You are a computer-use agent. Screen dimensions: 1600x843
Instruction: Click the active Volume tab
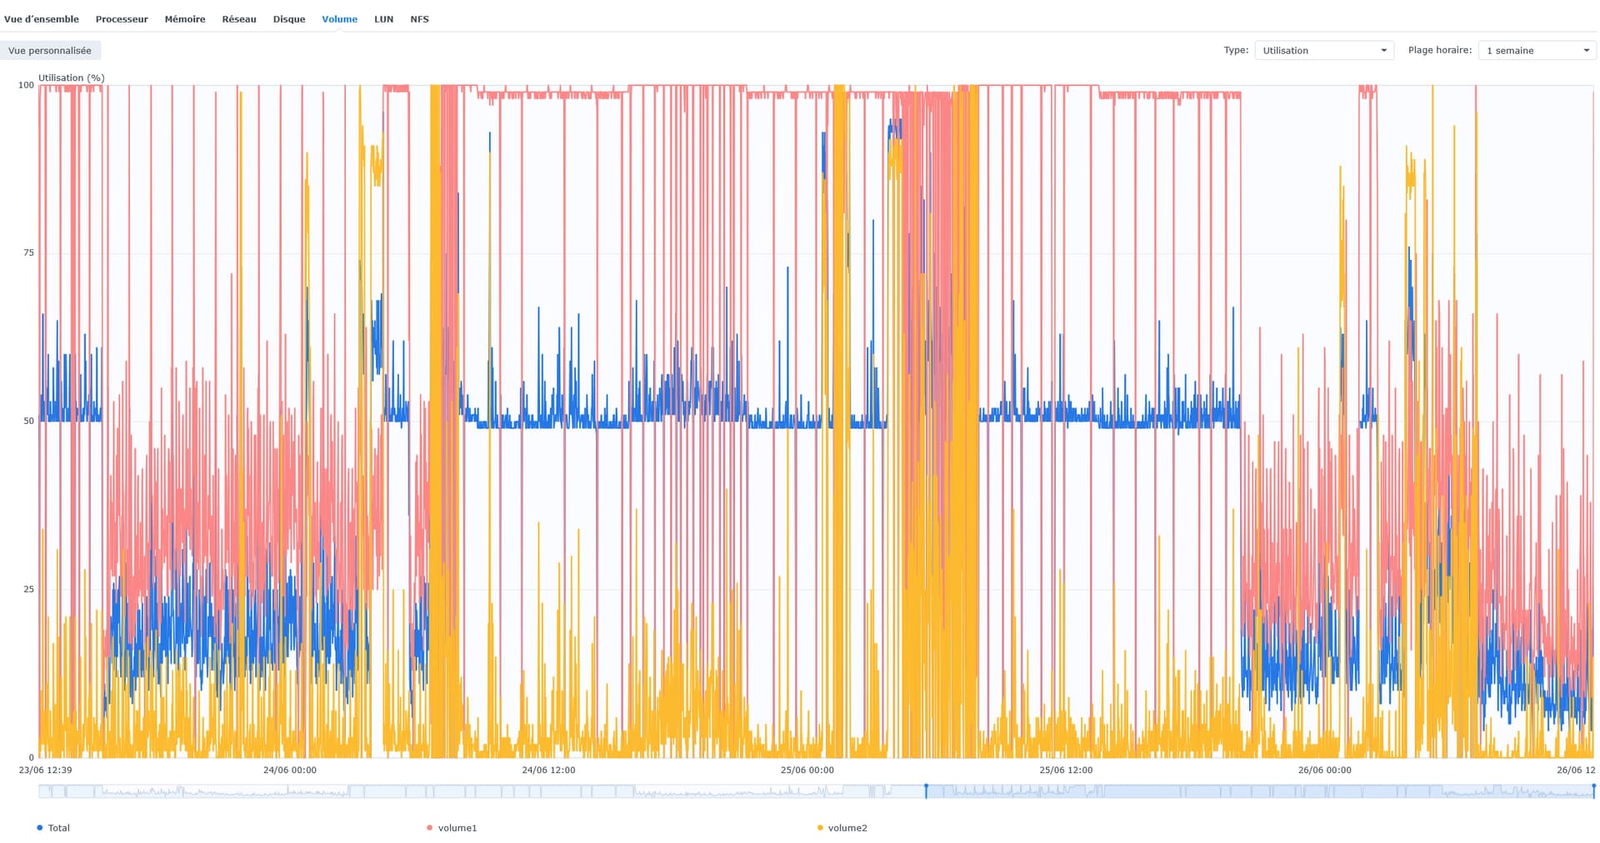(339, 19)
